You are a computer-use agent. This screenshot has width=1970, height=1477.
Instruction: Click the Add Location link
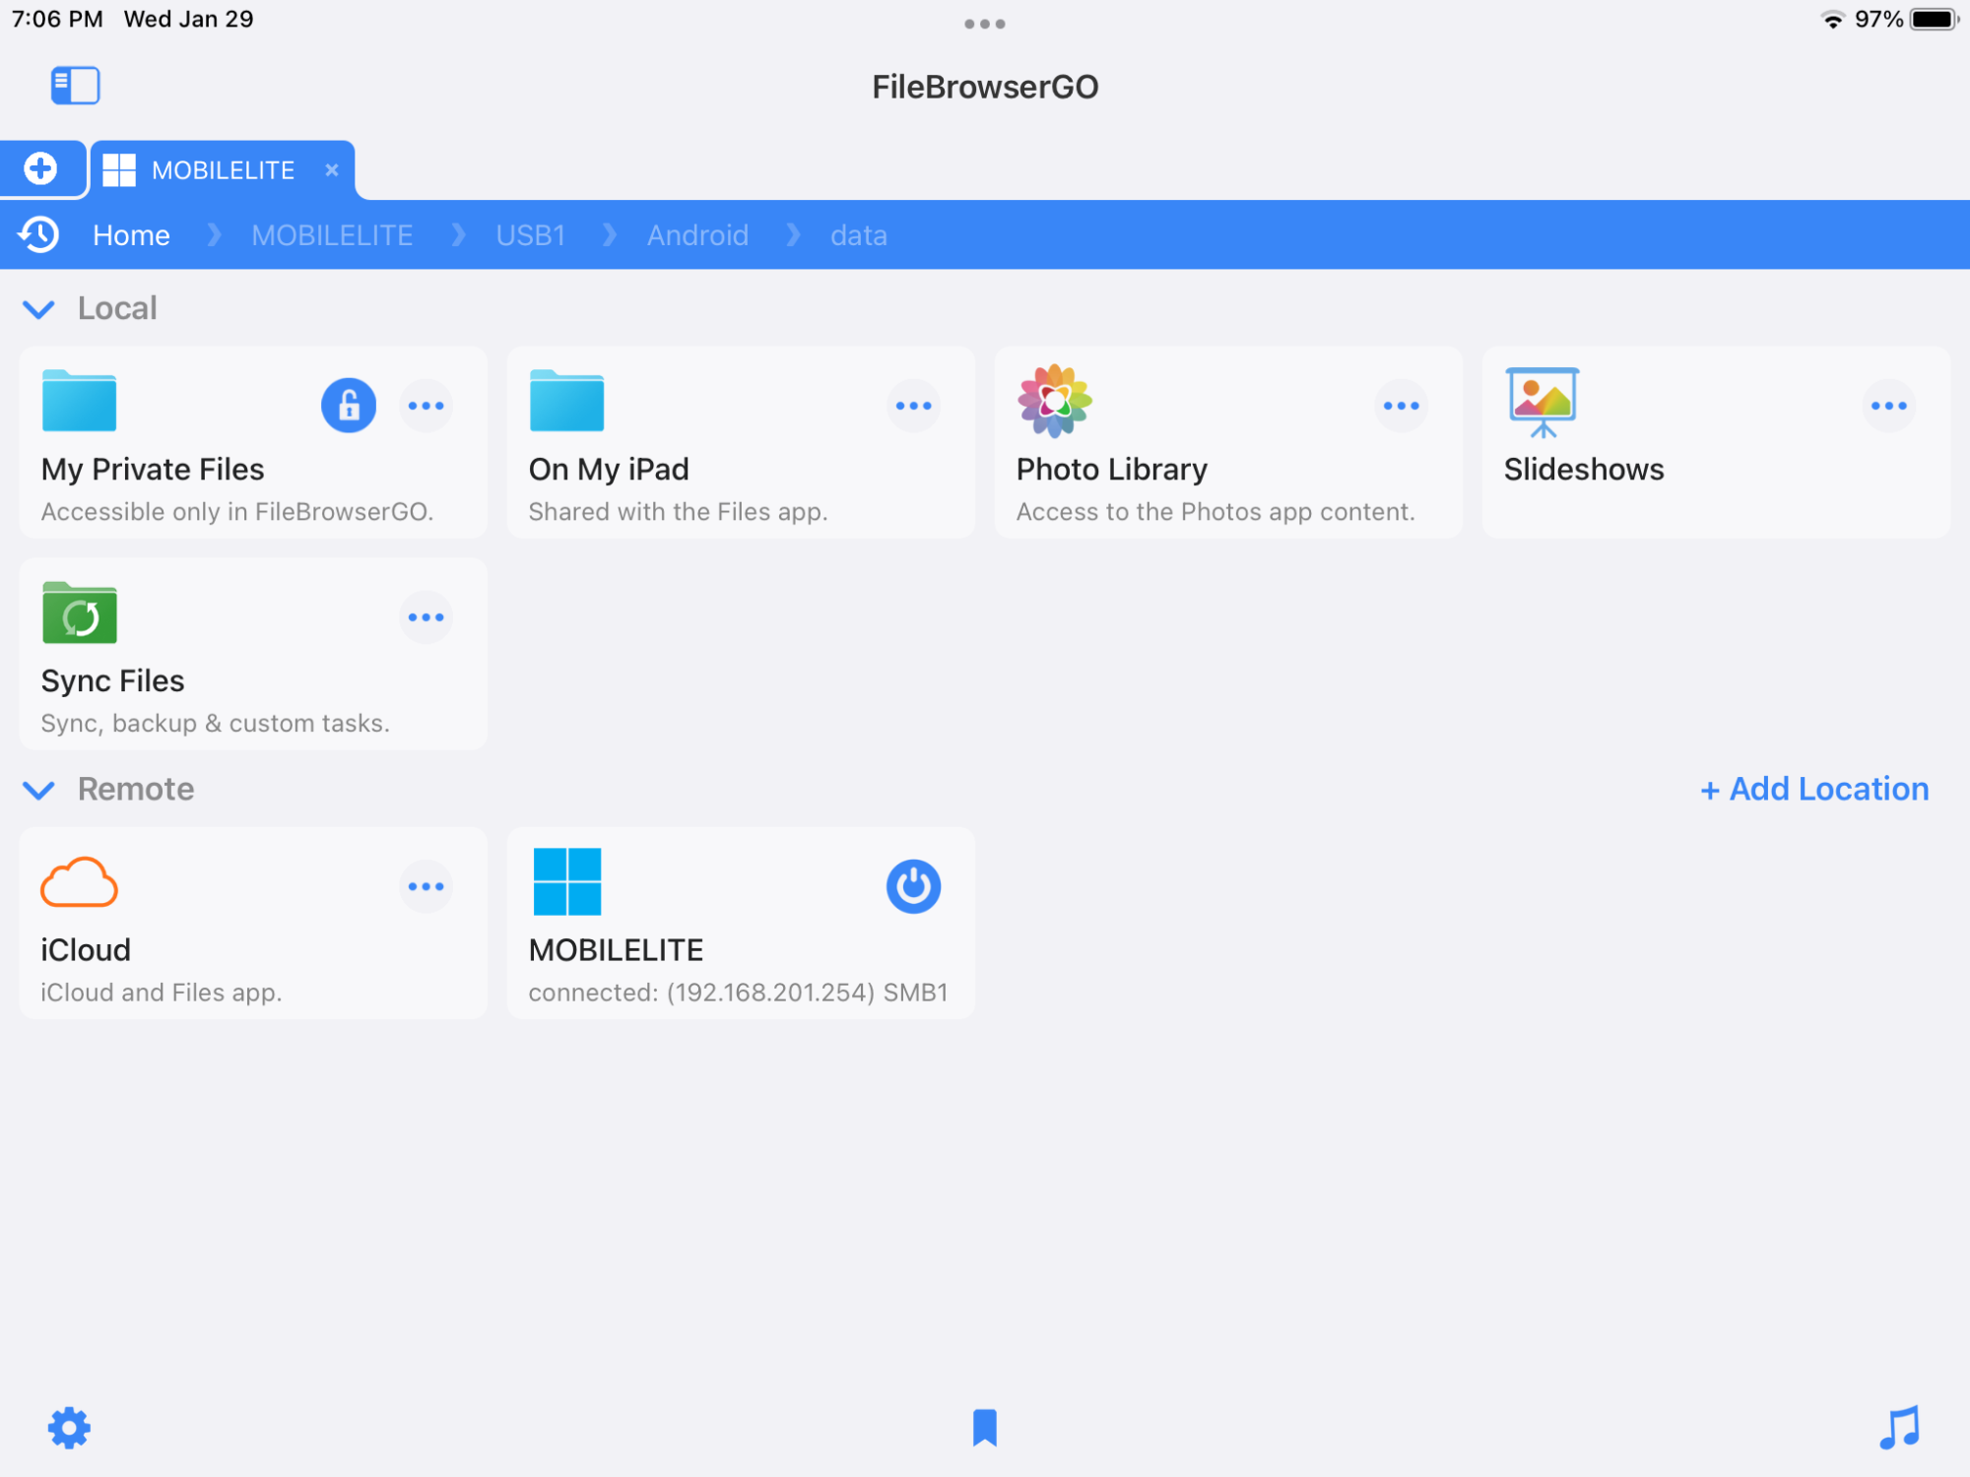click(1814, 789)
